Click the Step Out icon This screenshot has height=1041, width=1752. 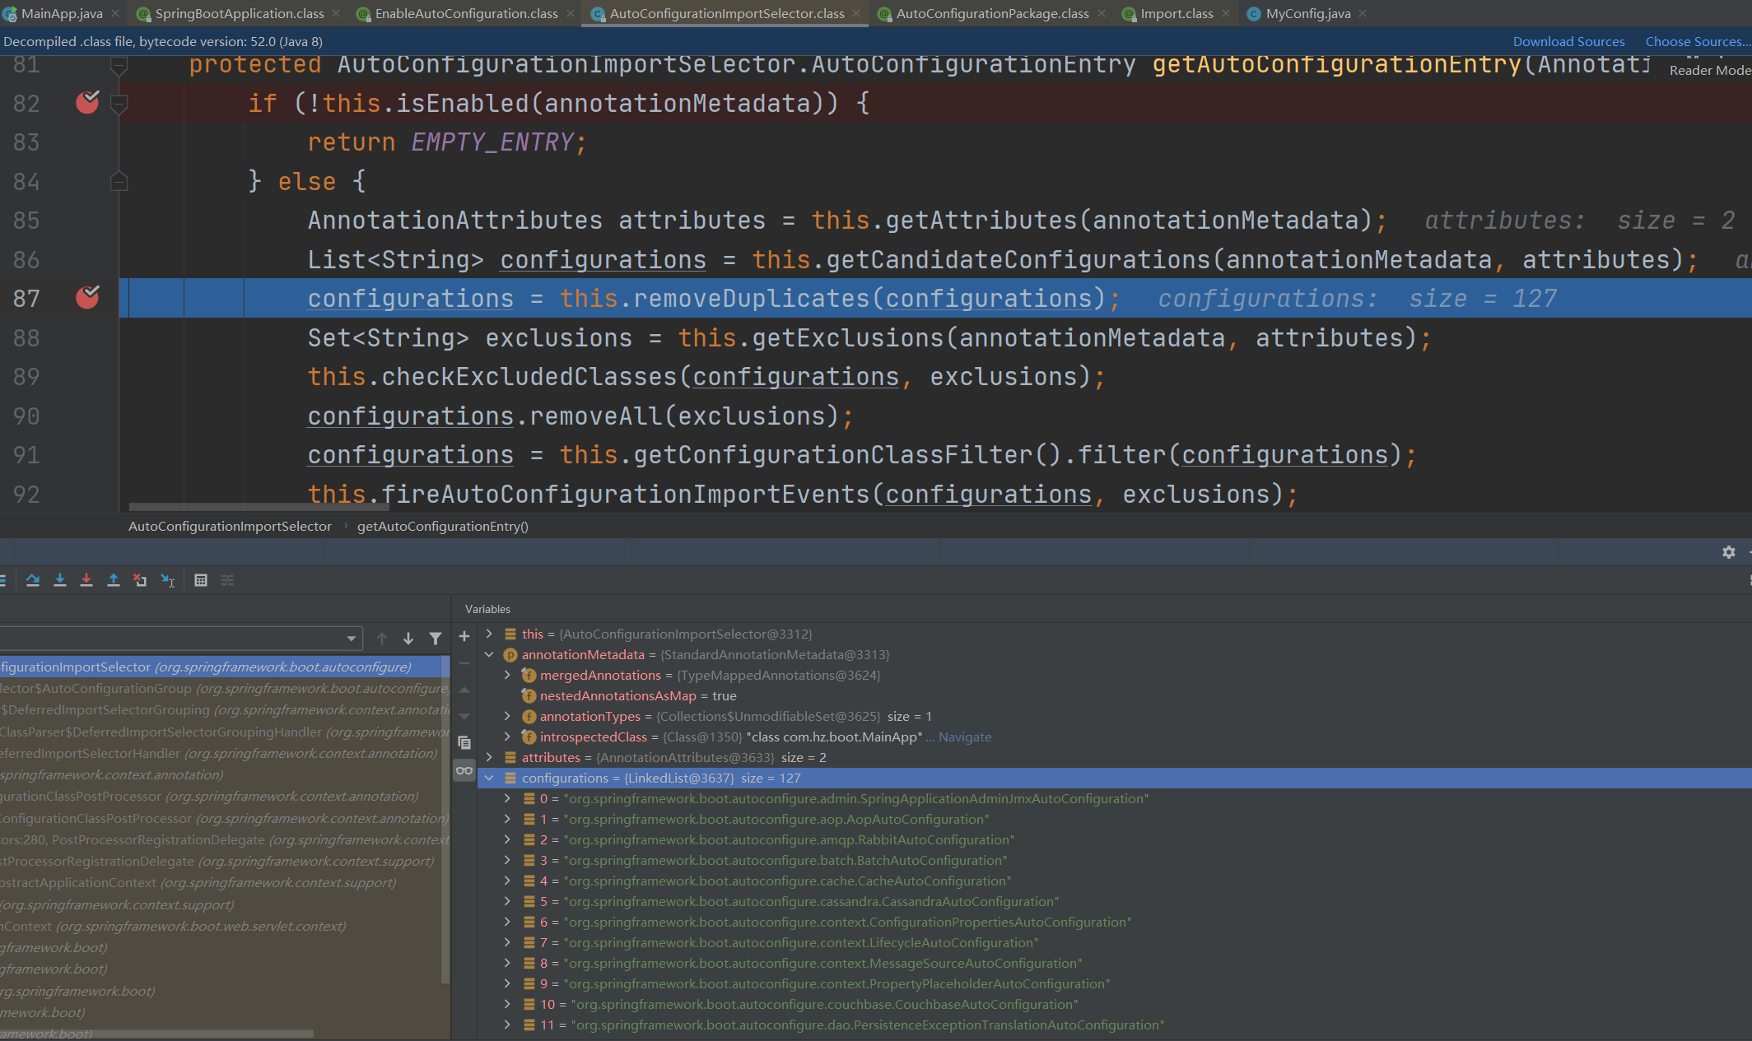pos(114,580)
